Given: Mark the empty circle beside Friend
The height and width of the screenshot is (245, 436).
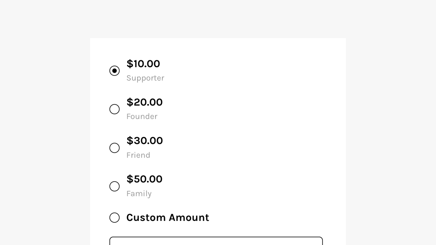Looking at the screenshot, I should coord(115,148).
